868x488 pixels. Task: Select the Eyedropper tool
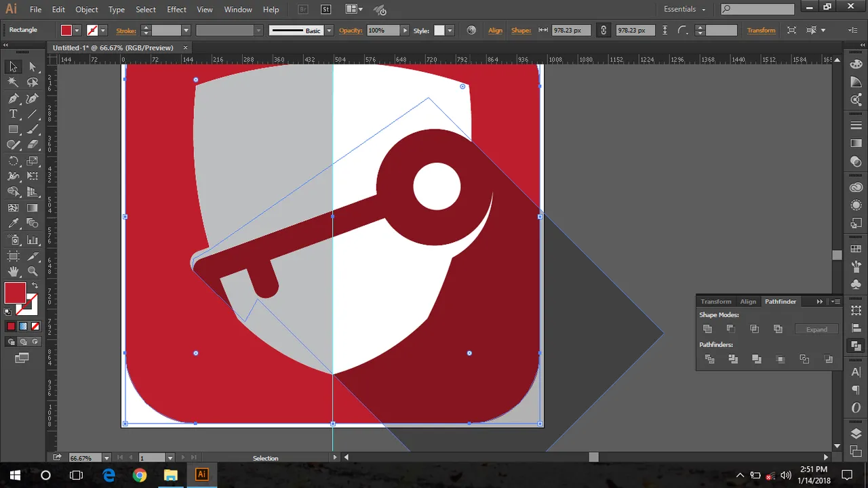coord(13,224)
